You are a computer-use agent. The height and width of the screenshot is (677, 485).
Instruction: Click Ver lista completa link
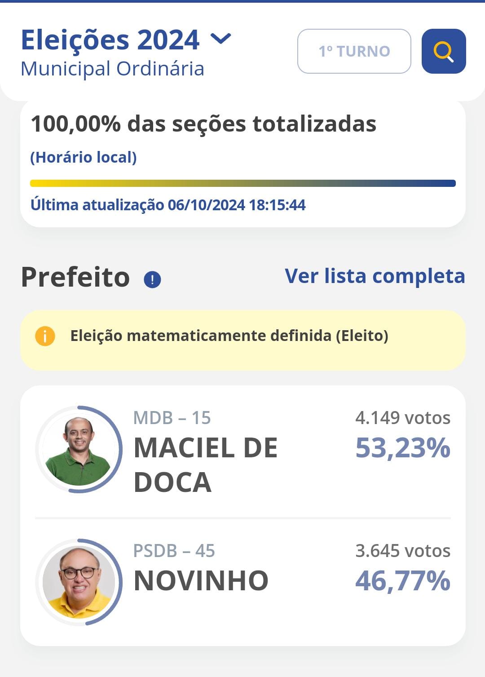[375, 276]
